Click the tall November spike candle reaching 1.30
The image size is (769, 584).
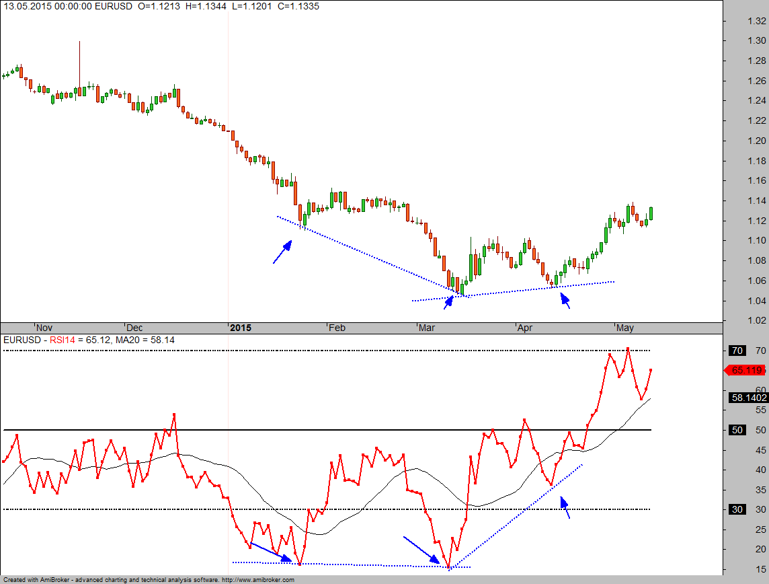point(79,69)
